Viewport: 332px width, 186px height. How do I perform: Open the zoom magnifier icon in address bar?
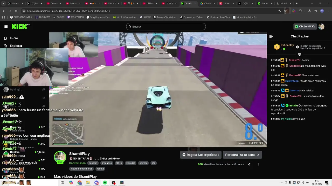click(x=280, y=11)
